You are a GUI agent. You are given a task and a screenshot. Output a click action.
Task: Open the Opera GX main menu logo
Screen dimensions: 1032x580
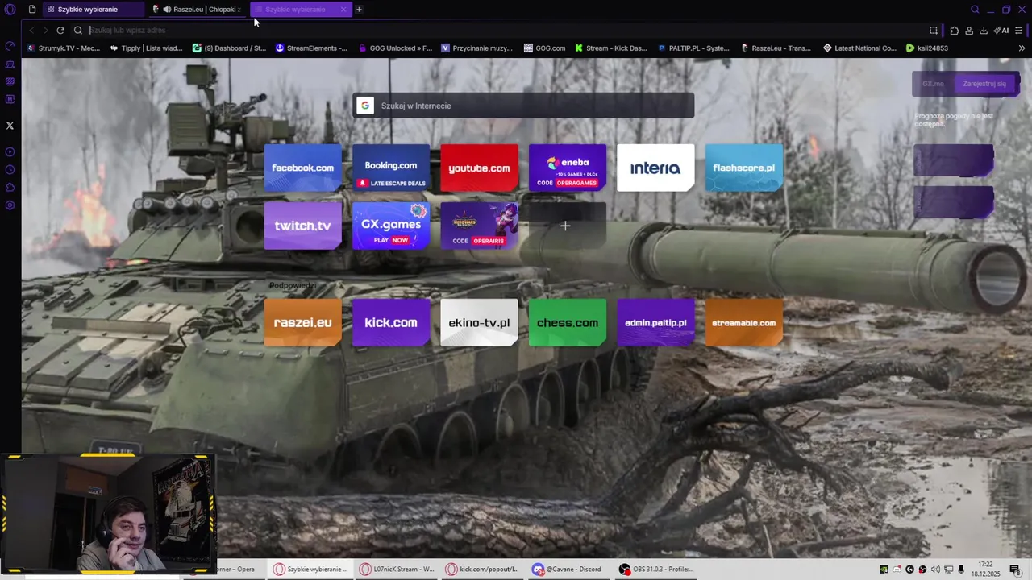point(10,10)
